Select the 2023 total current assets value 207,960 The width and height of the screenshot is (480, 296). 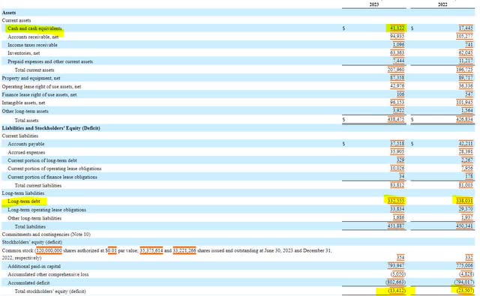[x=396, y=70]
